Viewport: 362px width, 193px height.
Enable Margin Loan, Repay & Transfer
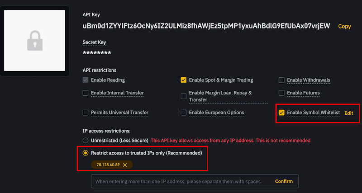183,96
